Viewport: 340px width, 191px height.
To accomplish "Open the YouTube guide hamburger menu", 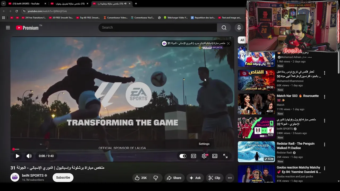I will pyautogui.click(x=8, y=28).
